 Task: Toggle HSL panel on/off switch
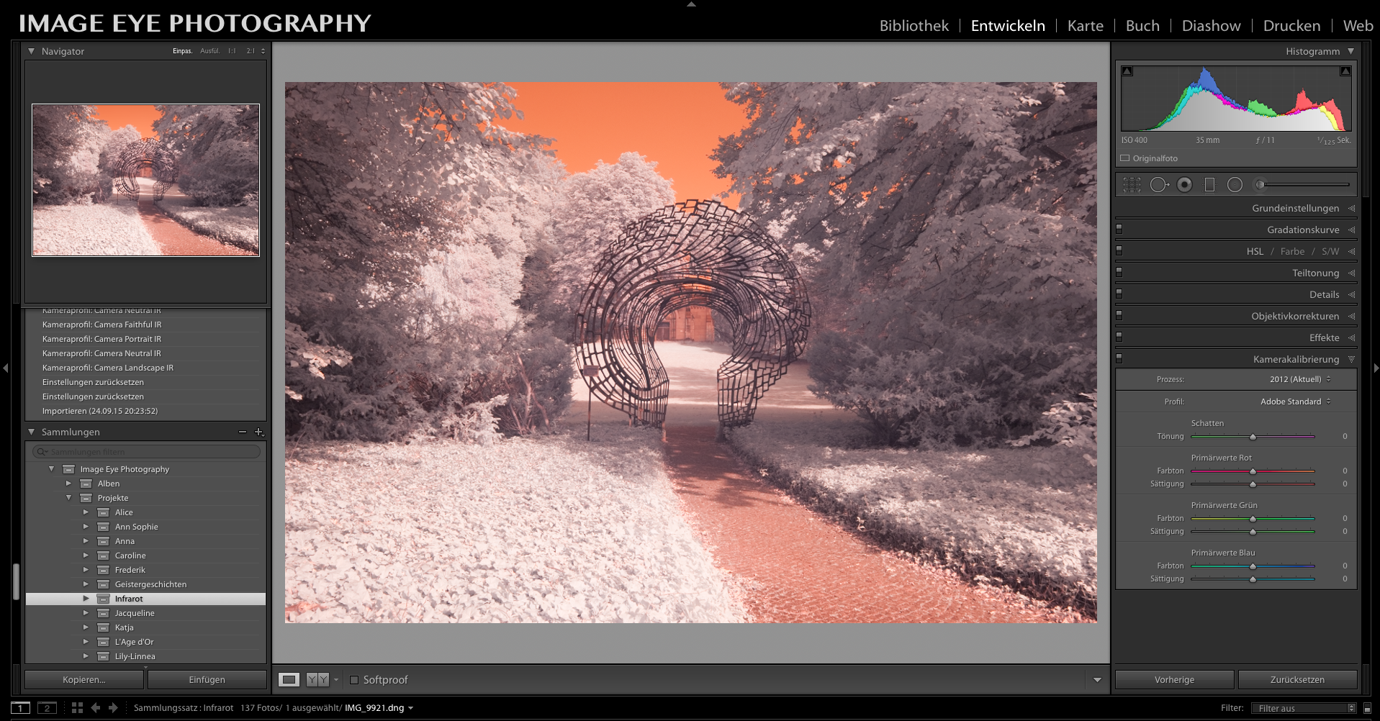1119,250
